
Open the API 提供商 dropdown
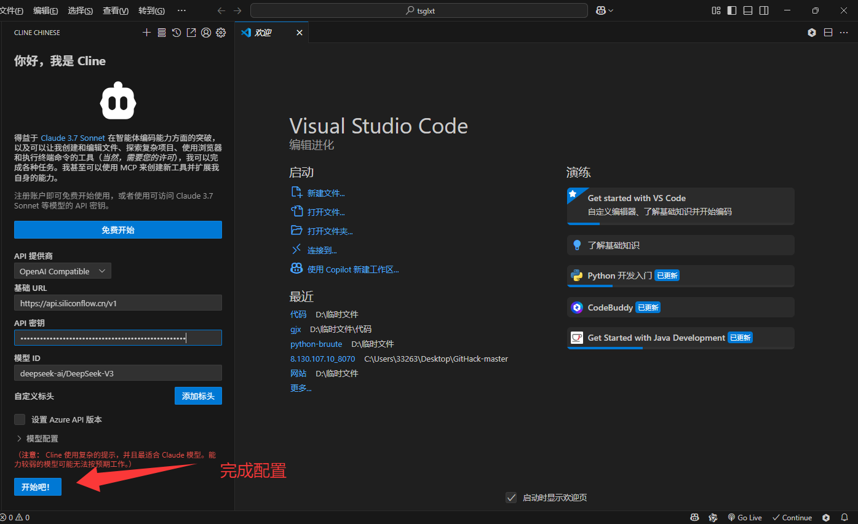(63, 271)
